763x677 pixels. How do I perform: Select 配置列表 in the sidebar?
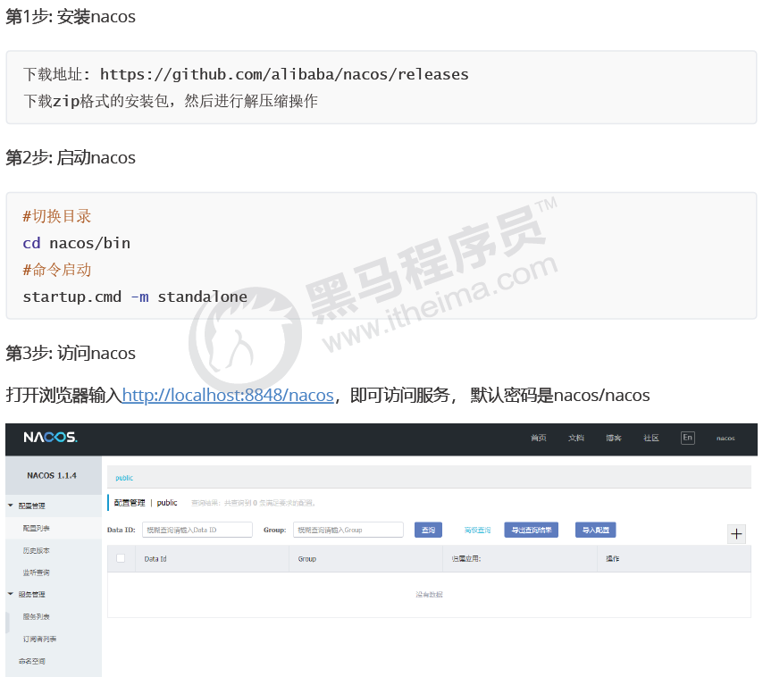tap(36, 528)
